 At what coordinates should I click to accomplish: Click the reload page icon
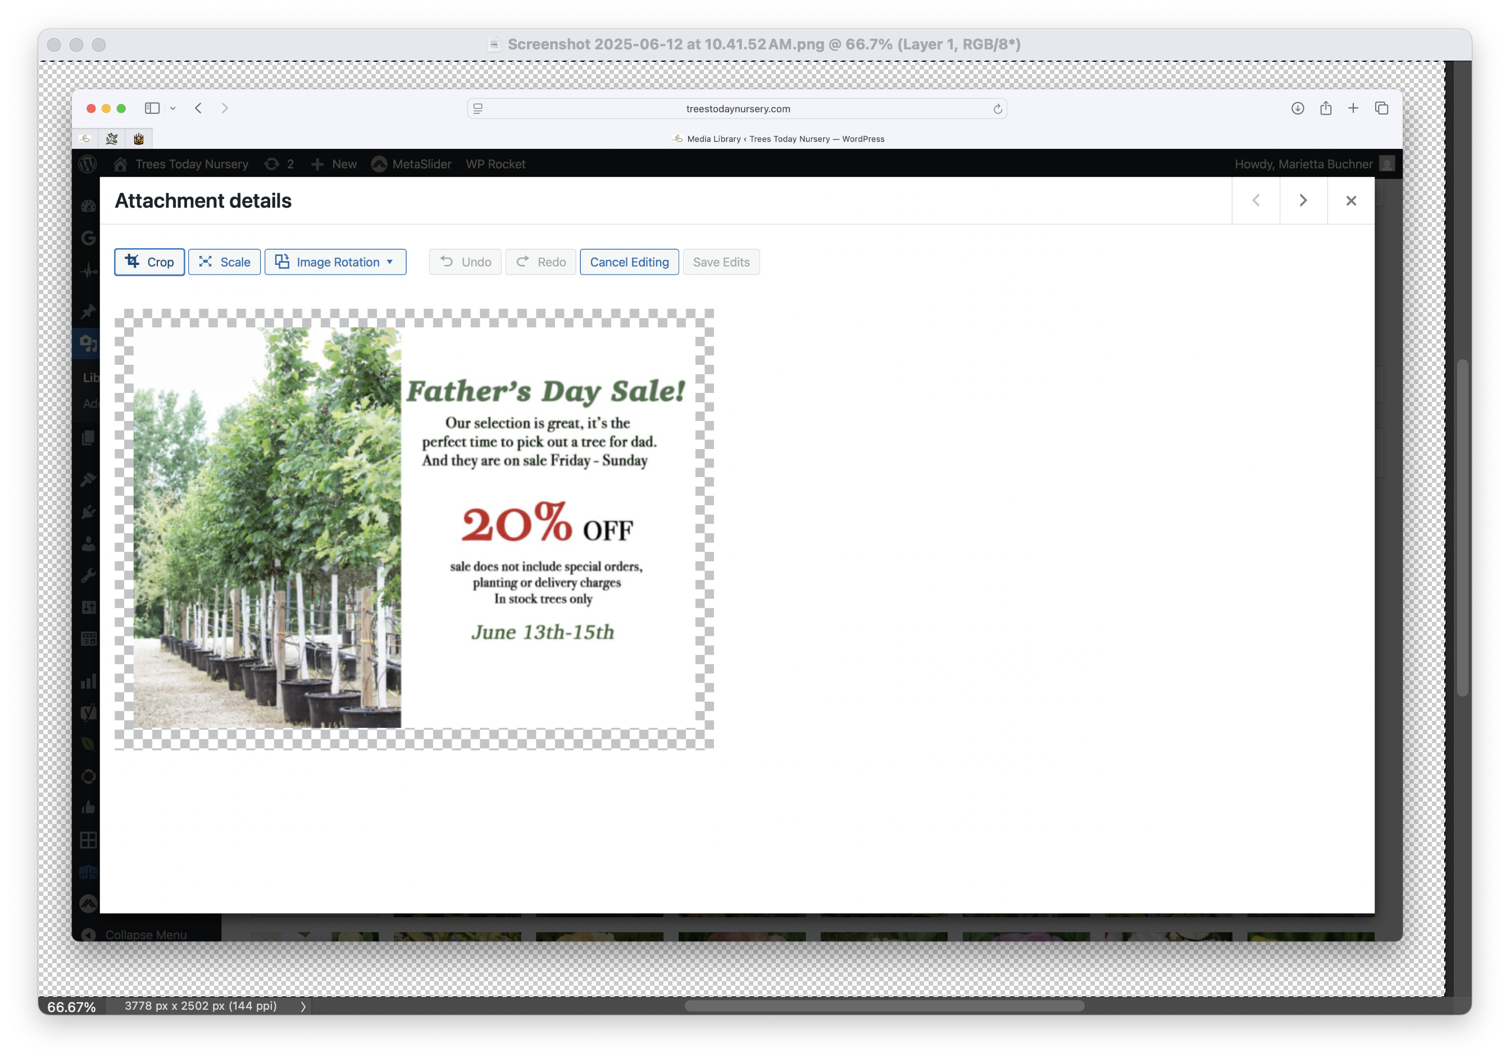point(997,108)
